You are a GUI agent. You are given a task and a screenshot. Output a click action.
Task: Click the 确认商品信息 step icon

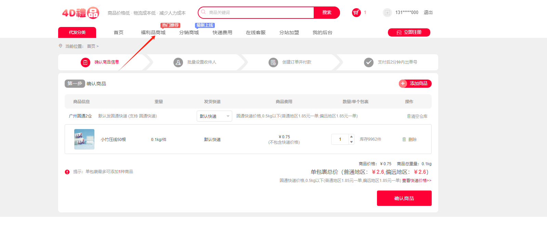click(85, 62)
